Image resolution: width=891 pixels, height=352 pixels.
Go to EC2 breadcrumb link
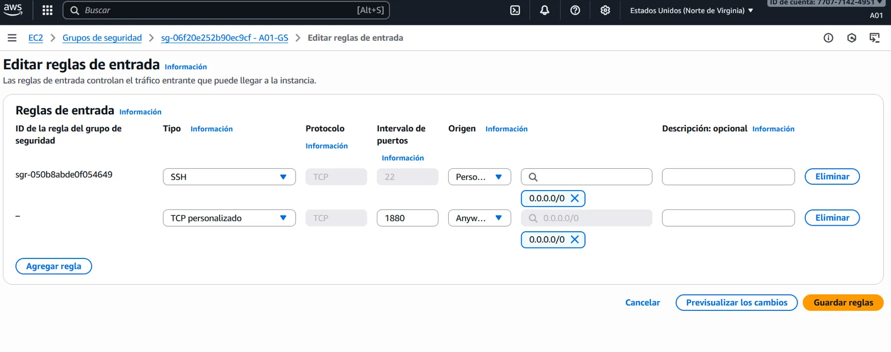coord(36,38)
